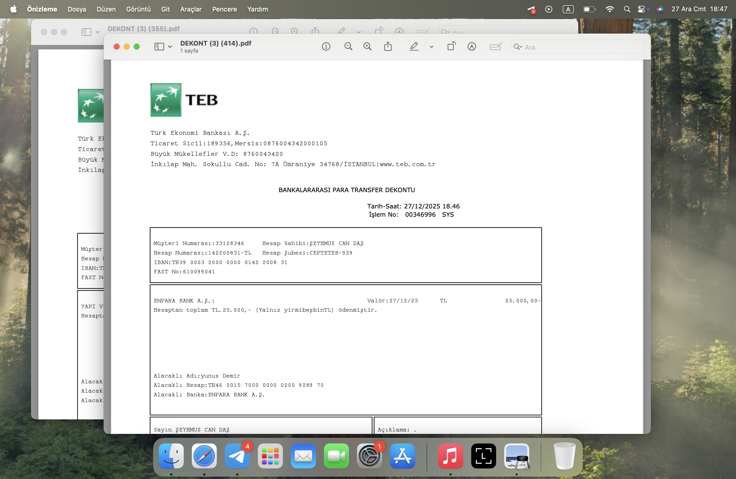Toggle the sidebar view button

pyautogui.click(x=159, y=47)
